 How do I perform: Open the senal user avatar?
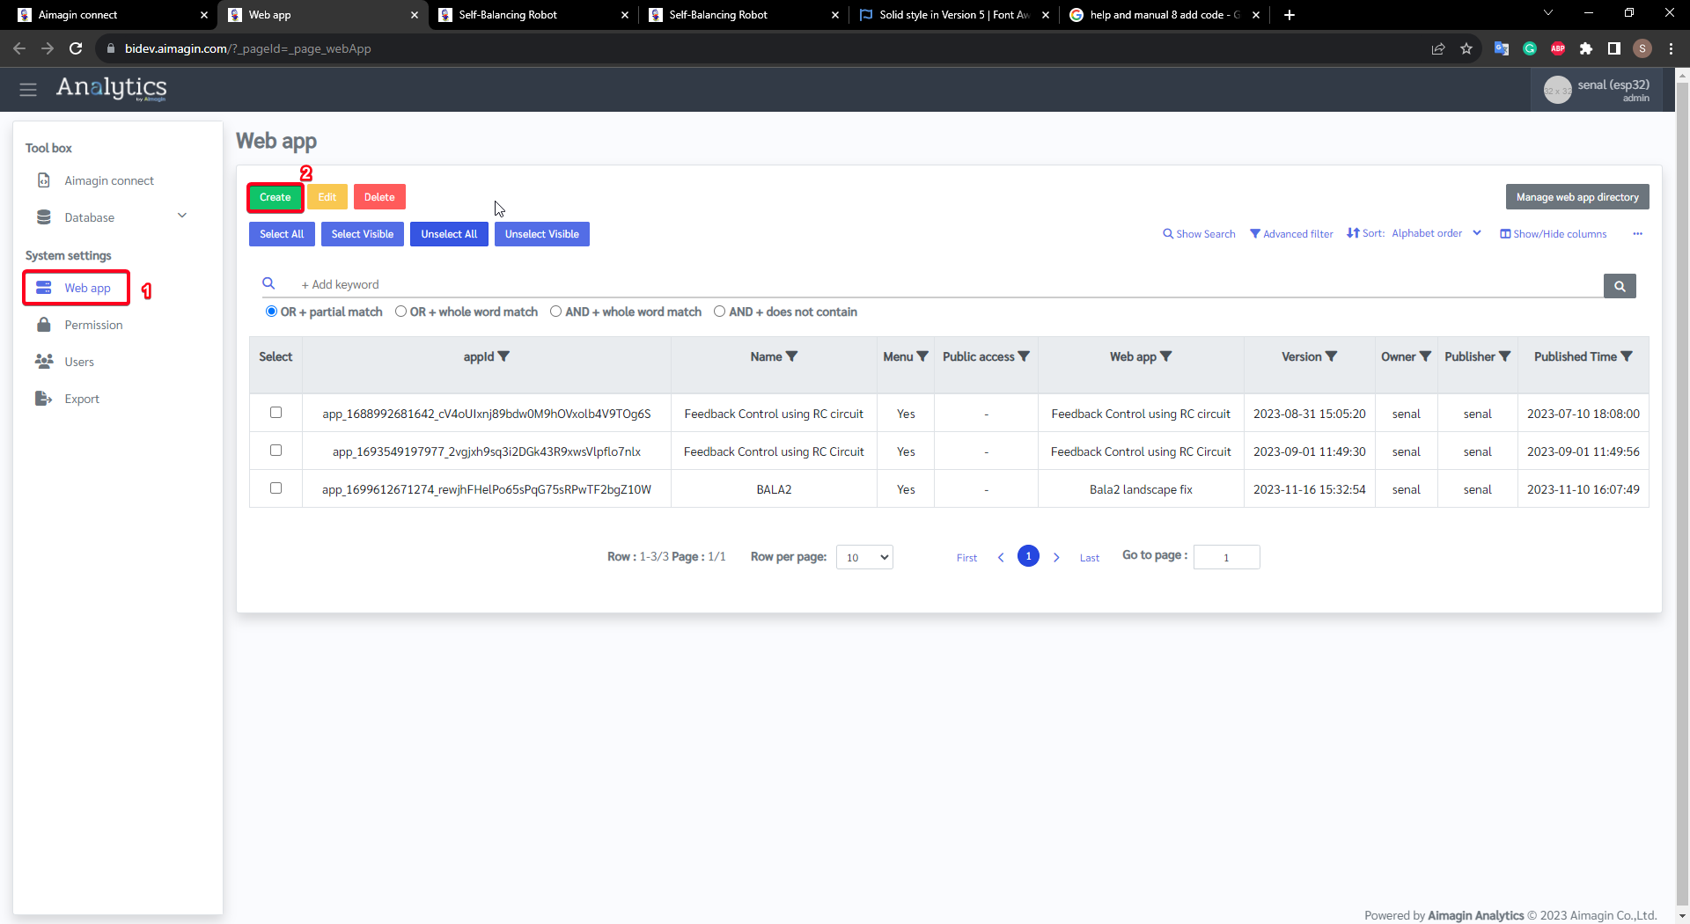point(1557,90)
